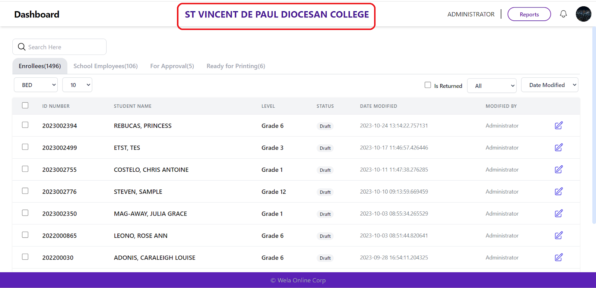Open edit for MAG-AWAY, JULIA GRACE
The height and width of the screenshot is (288, 596).
tap(558, 213)
